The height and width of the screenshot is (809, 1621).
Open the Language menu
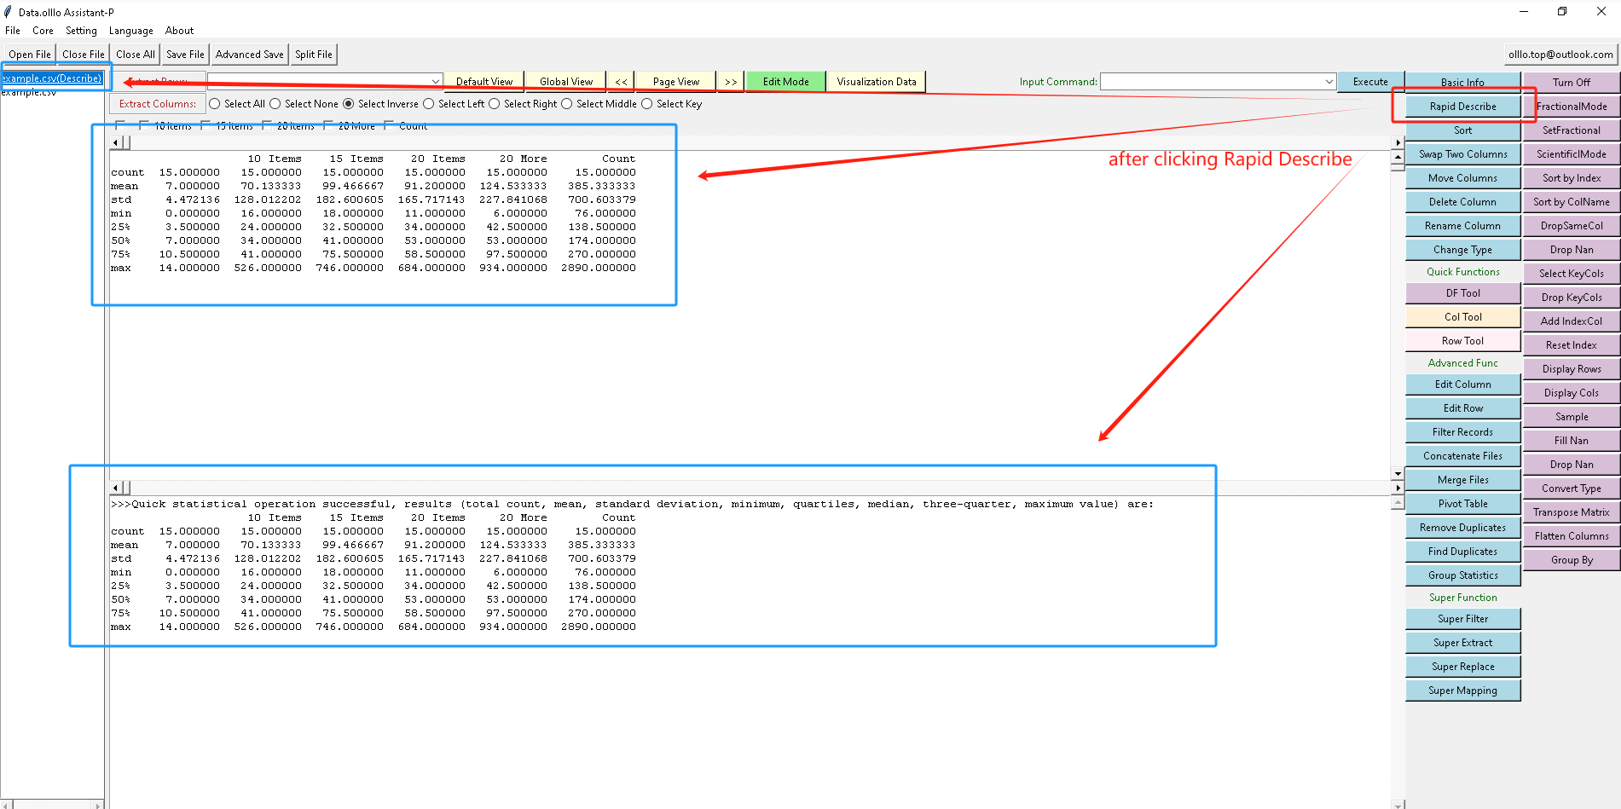[x=131, y=31]
